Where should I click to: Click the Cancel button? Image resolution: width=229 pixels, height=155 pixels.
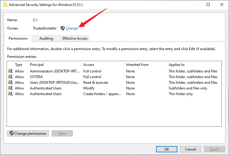coord(190,149)
